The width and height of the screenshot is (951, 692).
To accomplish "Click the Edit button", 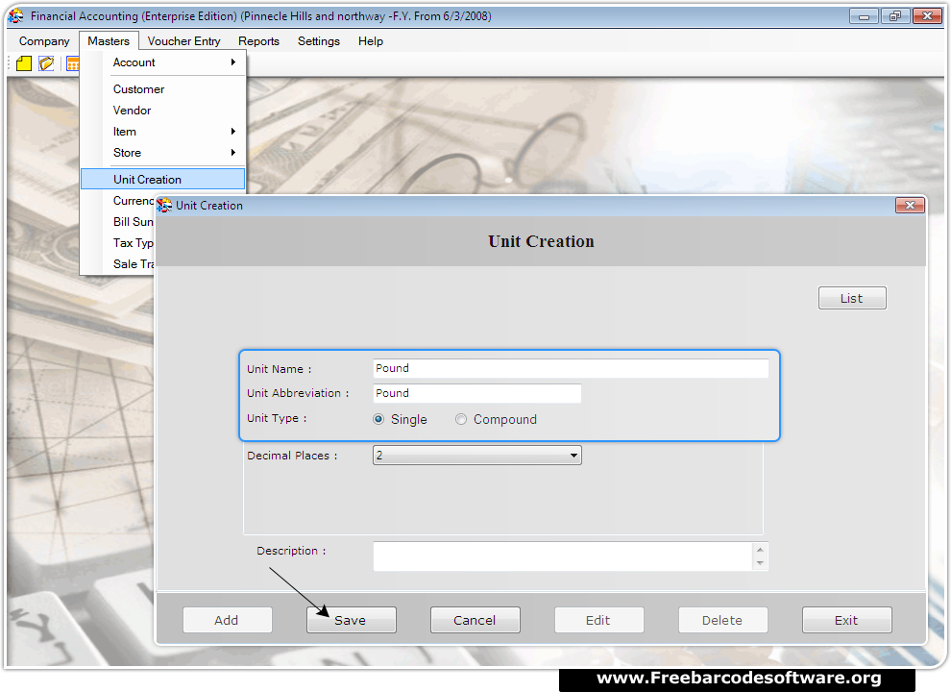I will click(x=598, y=620).
